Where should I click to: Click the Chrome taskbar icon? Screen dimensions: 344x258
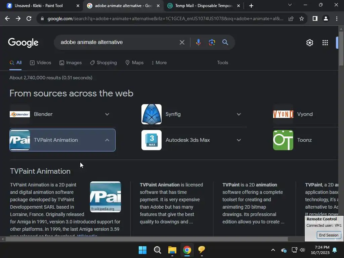coord(187,250)
